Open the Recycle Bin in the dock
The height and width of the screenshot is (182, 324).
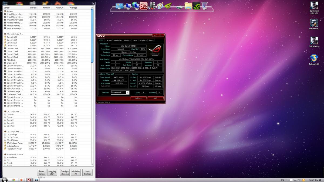[204, 5]
